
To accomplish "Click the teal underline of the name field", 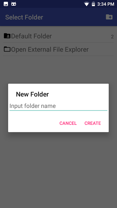I will [x=58, y=110].
